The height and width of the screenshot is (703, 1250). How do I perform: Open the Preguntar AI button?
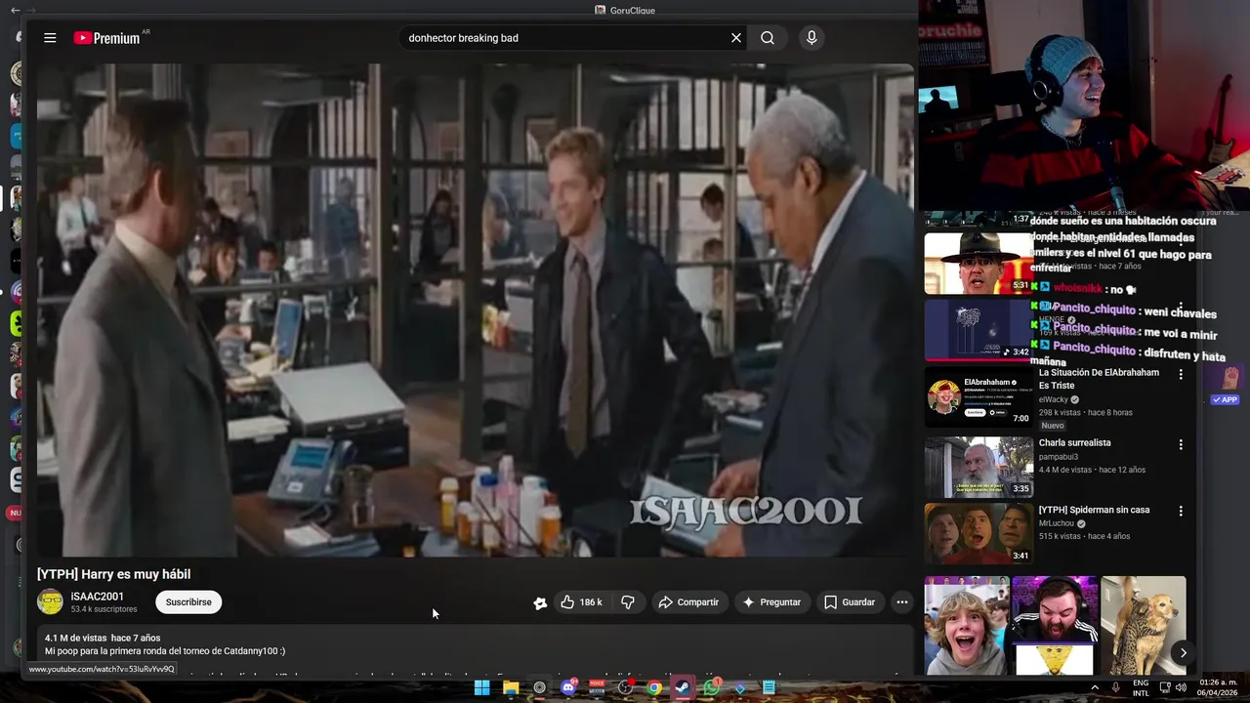pos(771,602)
